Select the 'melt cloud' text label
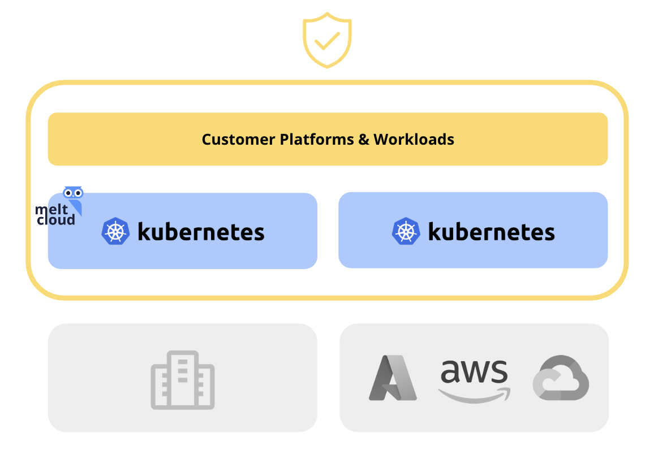 point(55,215)
